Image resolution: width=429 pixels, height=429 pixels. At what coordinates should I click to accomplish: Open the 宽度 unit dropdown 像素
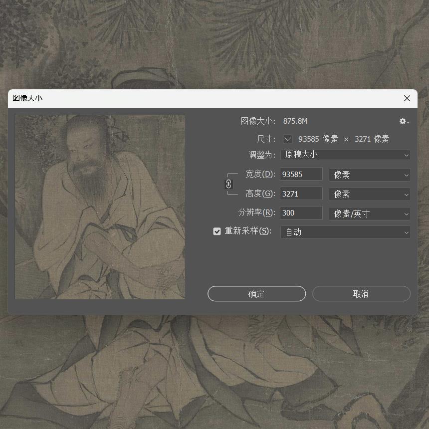[x=369, y=175]
